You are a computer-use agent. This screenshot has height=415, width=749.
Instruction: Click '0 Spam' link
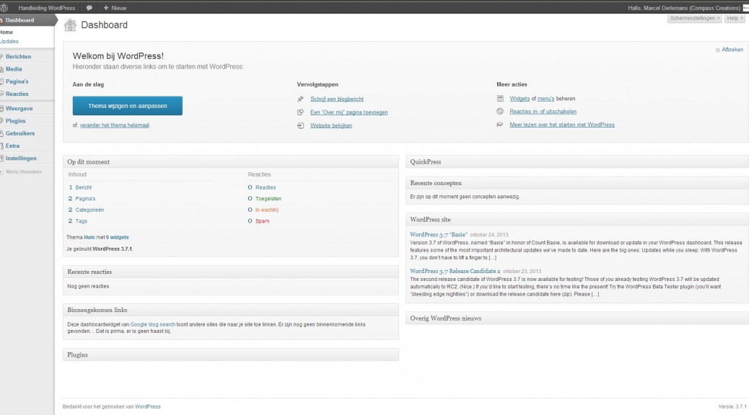(258, 221)
